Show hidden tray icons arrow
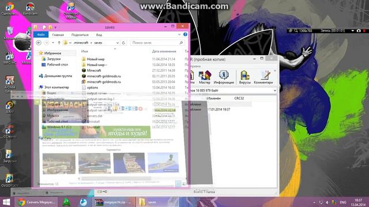Viewport: 369px width, 207px height. pos(314,202)
